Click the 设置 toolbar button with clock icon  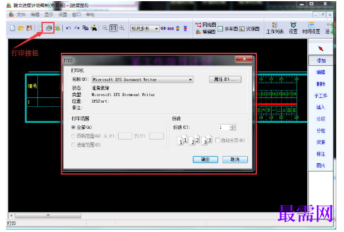[293, 28]
